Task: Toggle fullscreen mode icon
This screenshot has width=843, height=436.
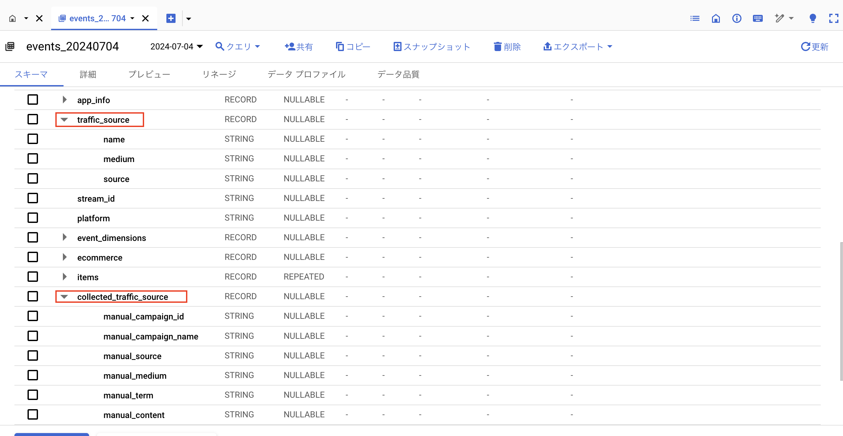Action: coord(834,18)
